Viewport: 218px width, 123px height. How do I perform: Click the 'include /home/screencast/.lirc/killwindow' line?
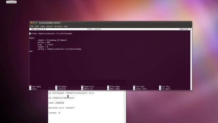click(51, 33)
